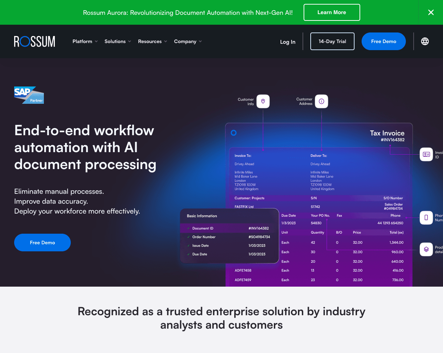Click the Document ID label
Viewport: 443px width, 353px height.
click(203, 228)
